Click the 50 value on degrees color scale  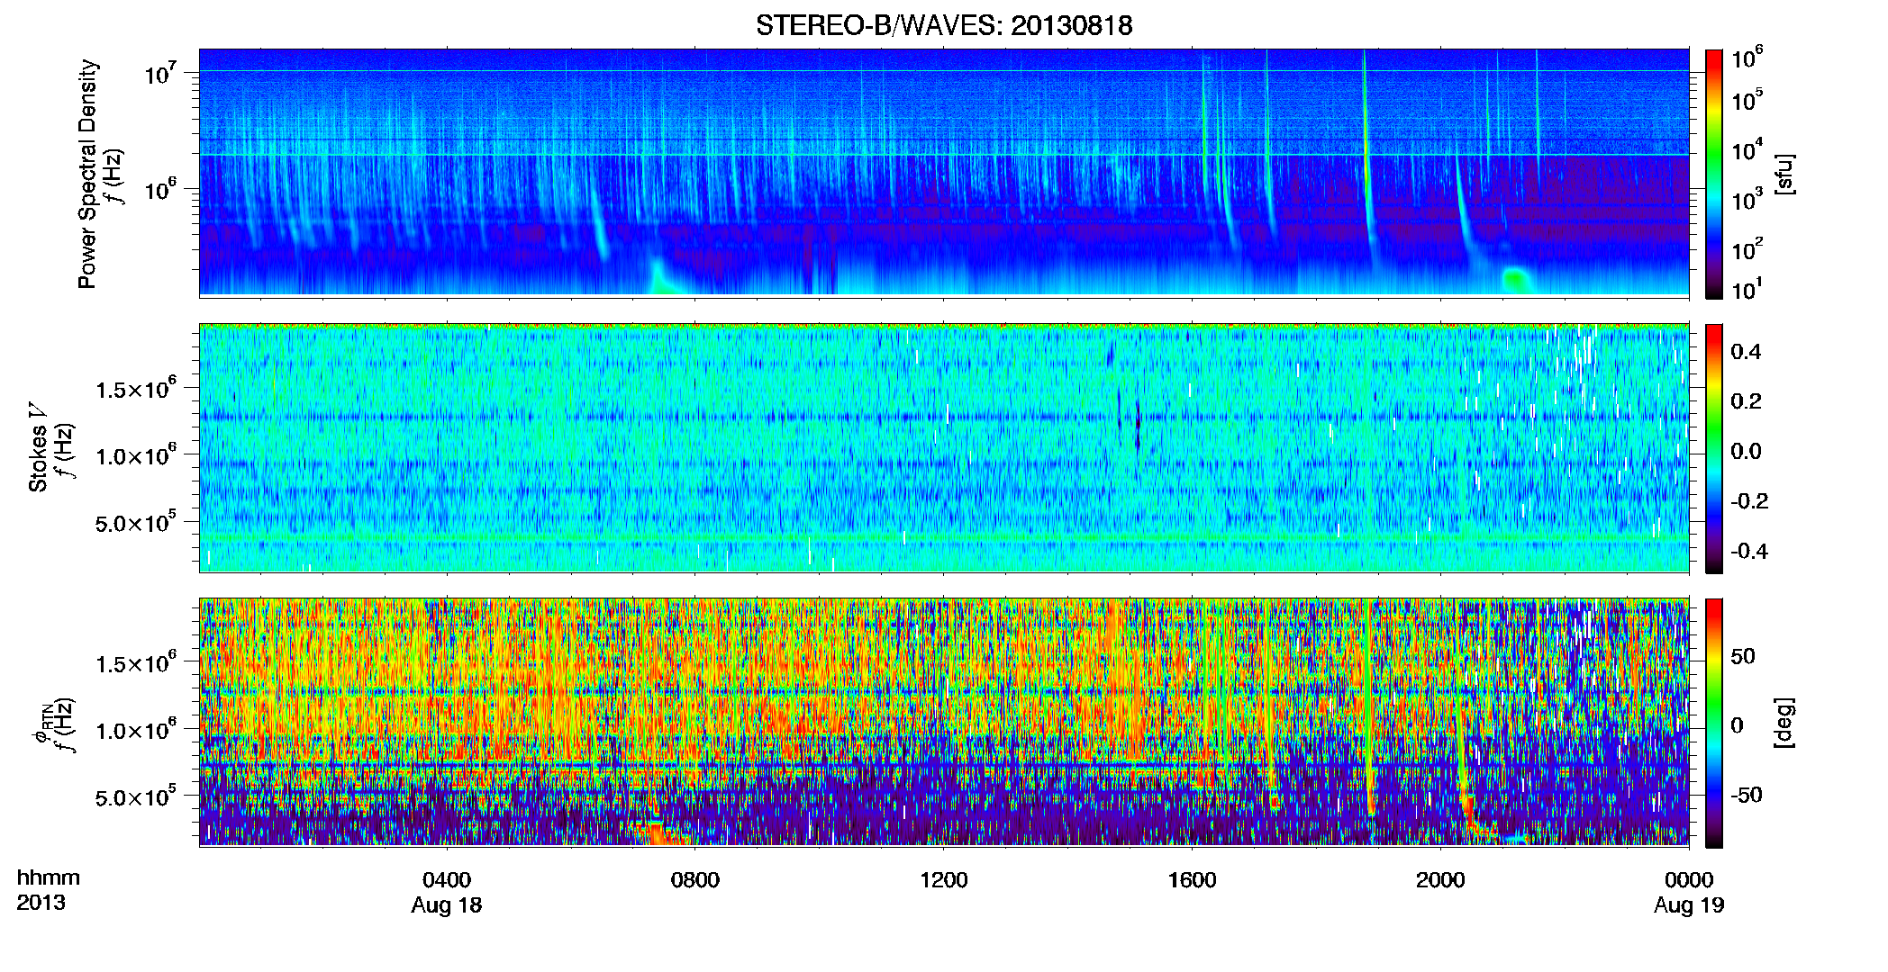click(x=1743, y=656)
